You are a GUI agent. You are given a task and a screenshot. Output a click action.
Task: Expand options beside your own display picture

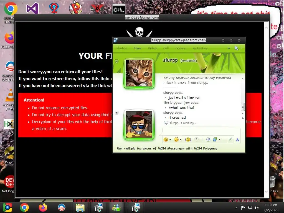point(117,113)
